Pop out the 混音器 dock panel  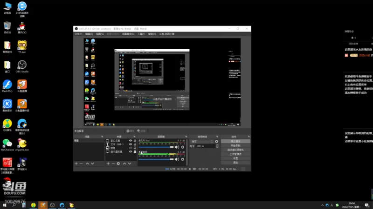(x=186, y=137)
